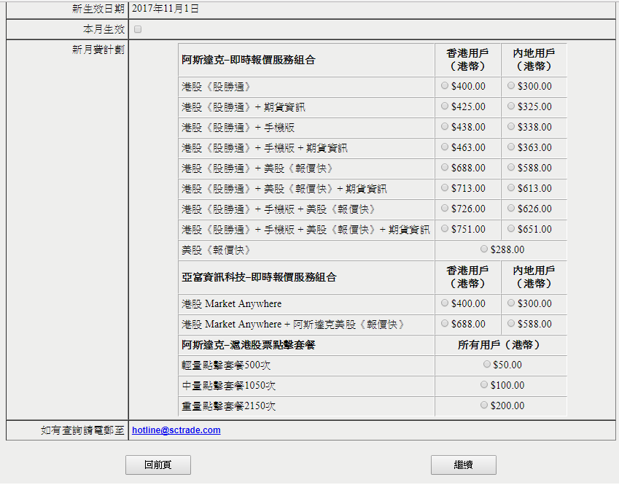
Task: Choose $688.00 for Market Anywhere + 阿斯達克美股
Action: (x=445, y=324)
